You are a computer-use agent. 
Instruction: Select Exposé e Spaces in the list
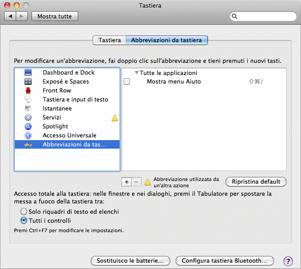67,82
